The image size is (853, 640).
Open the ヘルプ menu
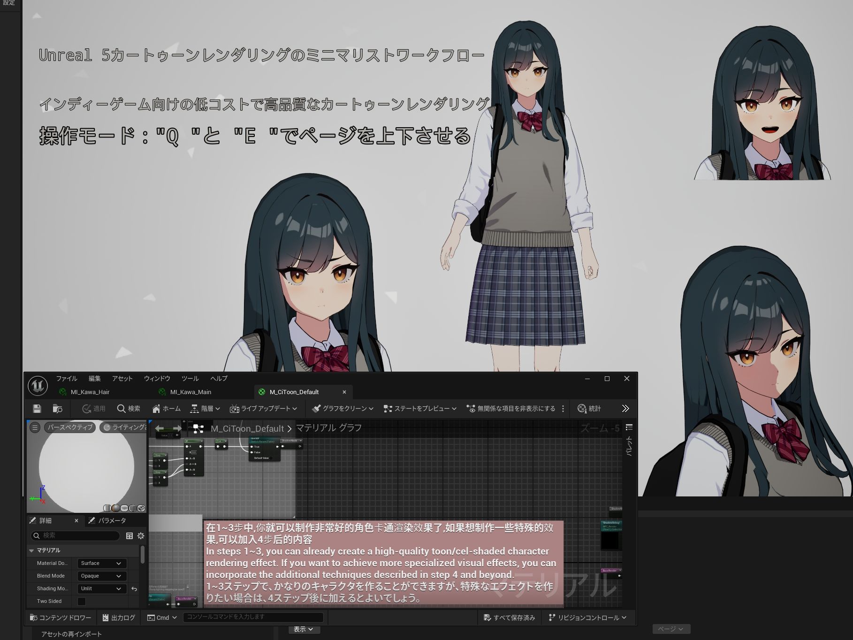click(x=219, y=379)
